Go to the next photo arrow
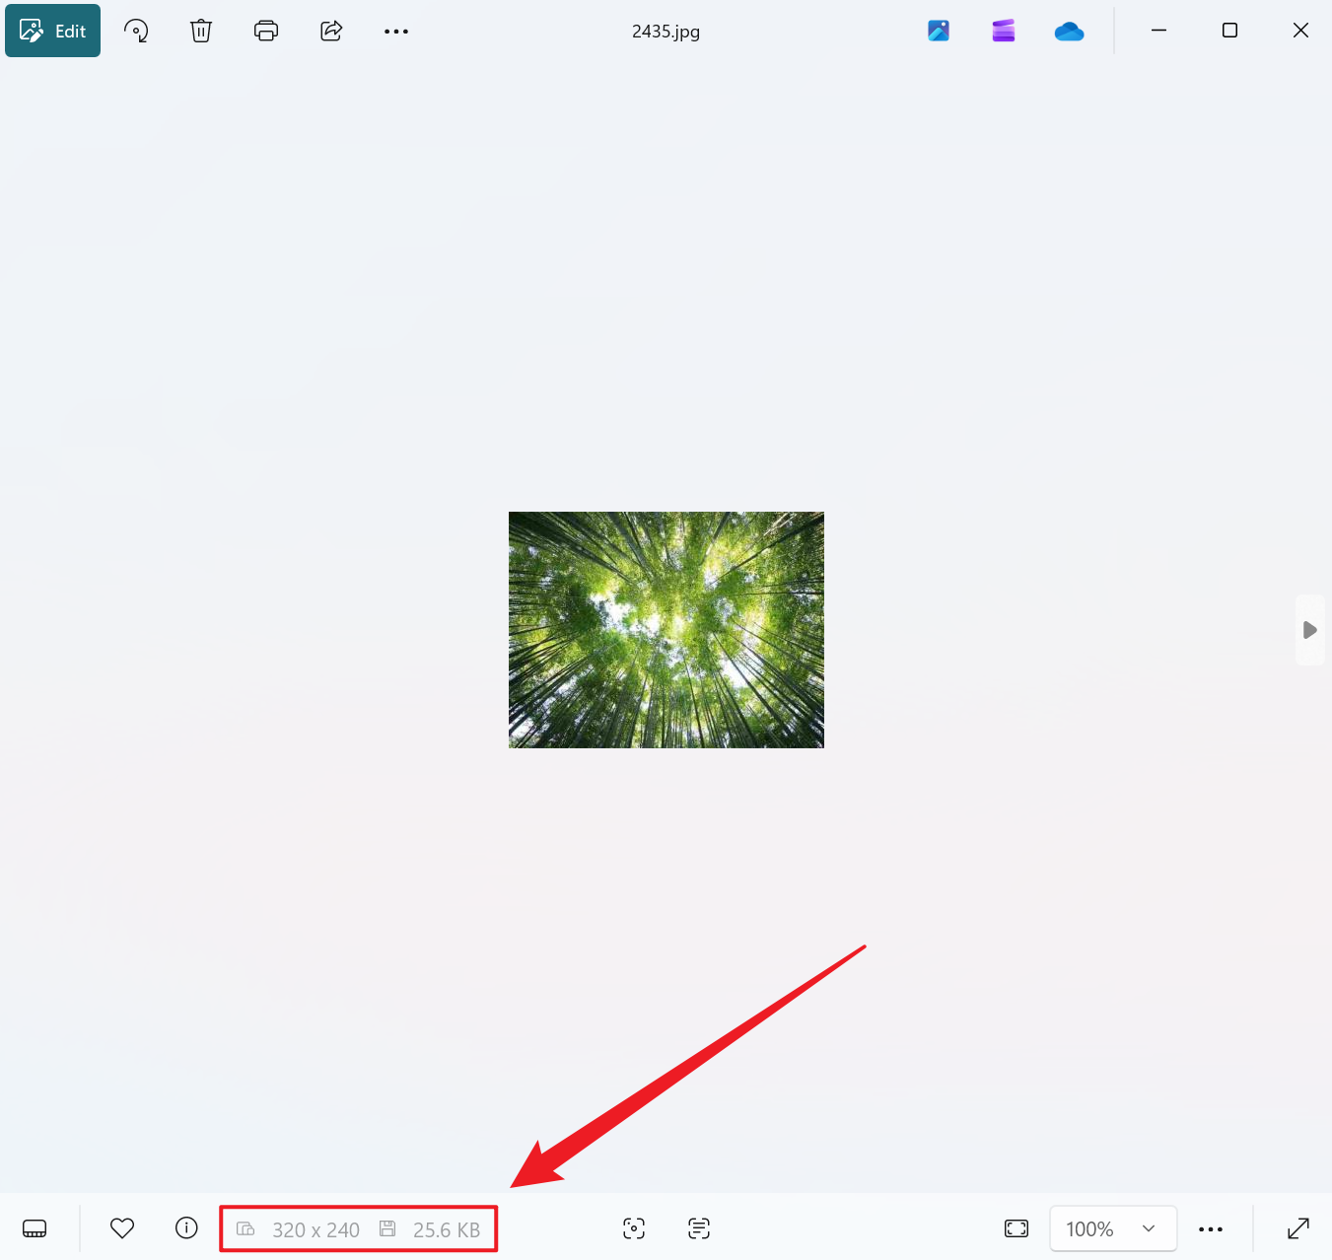This screenshot has width=1332, height=1260. 1309,630
